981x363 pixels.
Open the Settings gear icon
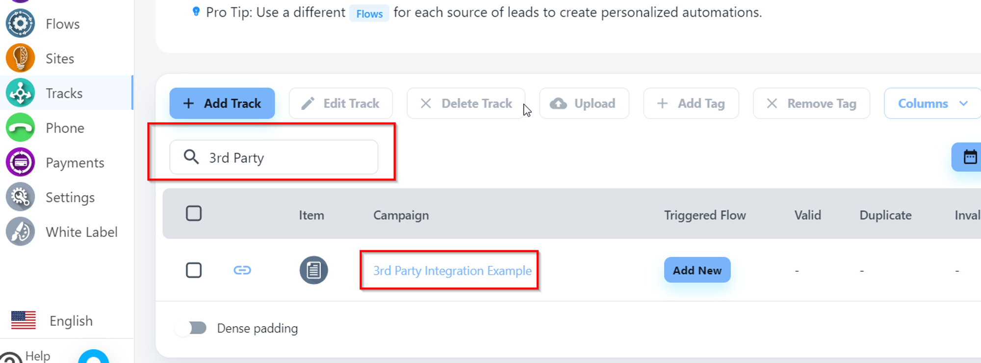(x=20, y=197)
